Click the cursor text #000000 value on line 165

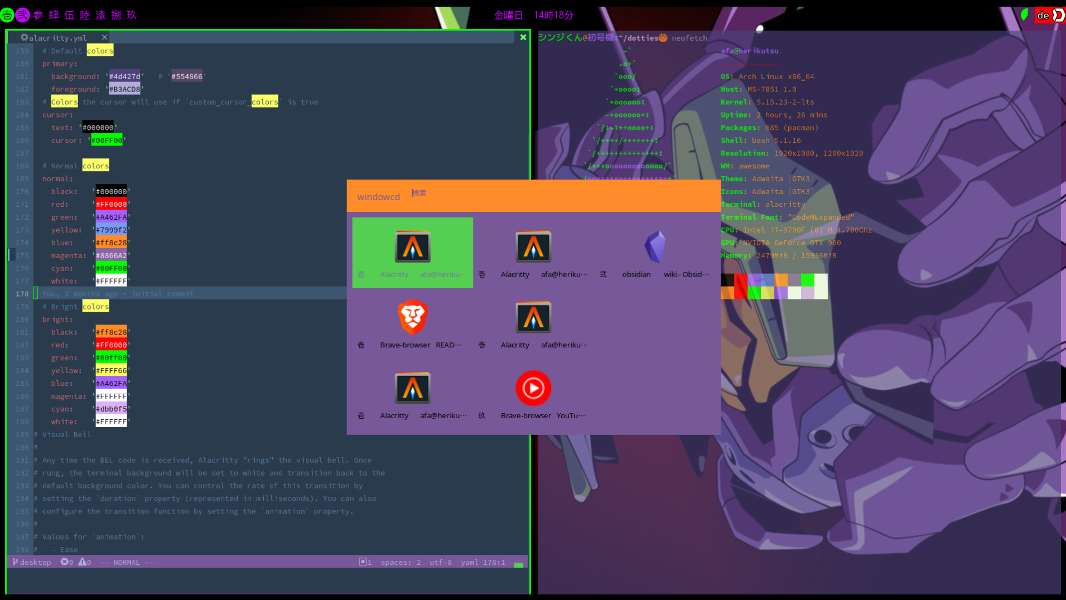tap(98, 128)
